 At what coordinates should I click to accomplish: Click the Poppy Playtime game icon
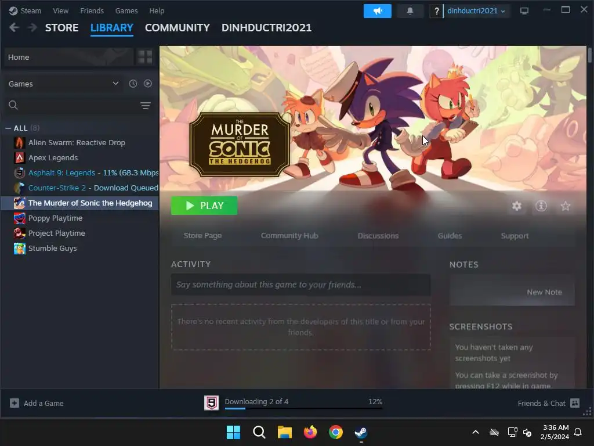(19, 218)
